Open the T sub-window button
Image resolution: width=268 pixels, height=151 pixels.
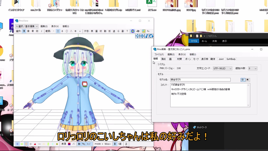[127, 31]
